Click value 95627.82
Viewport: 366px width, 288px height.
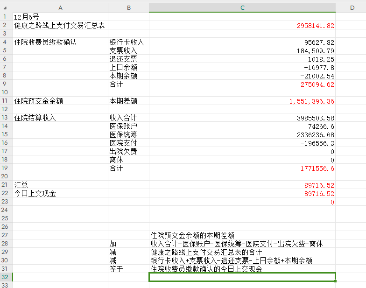[x=319, y=42]
